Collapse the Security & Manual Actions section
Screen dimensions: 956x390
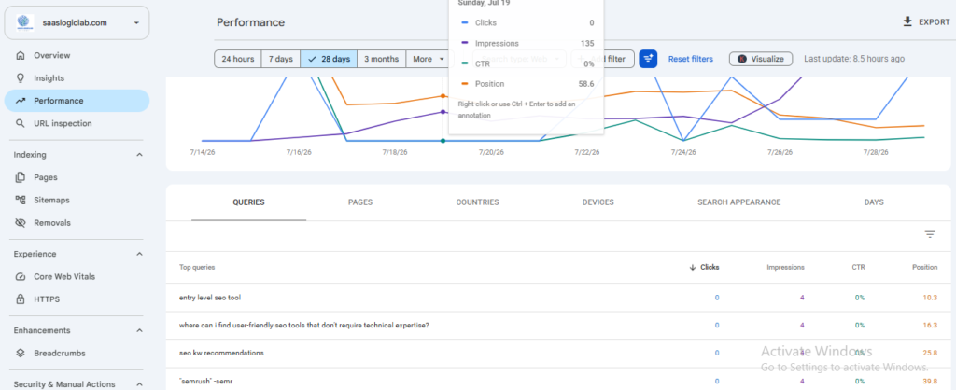[x=140, y=384]
